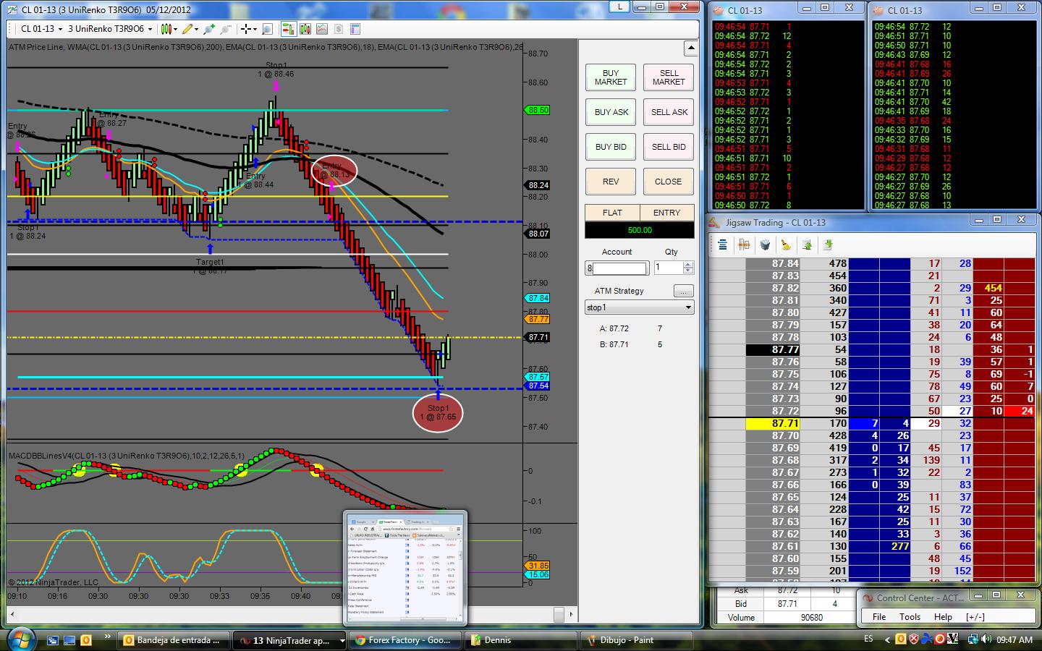The width and height of the screenshot is (1042, 651).
Task: Click the SELL BID button
Action: coord(669,147)
